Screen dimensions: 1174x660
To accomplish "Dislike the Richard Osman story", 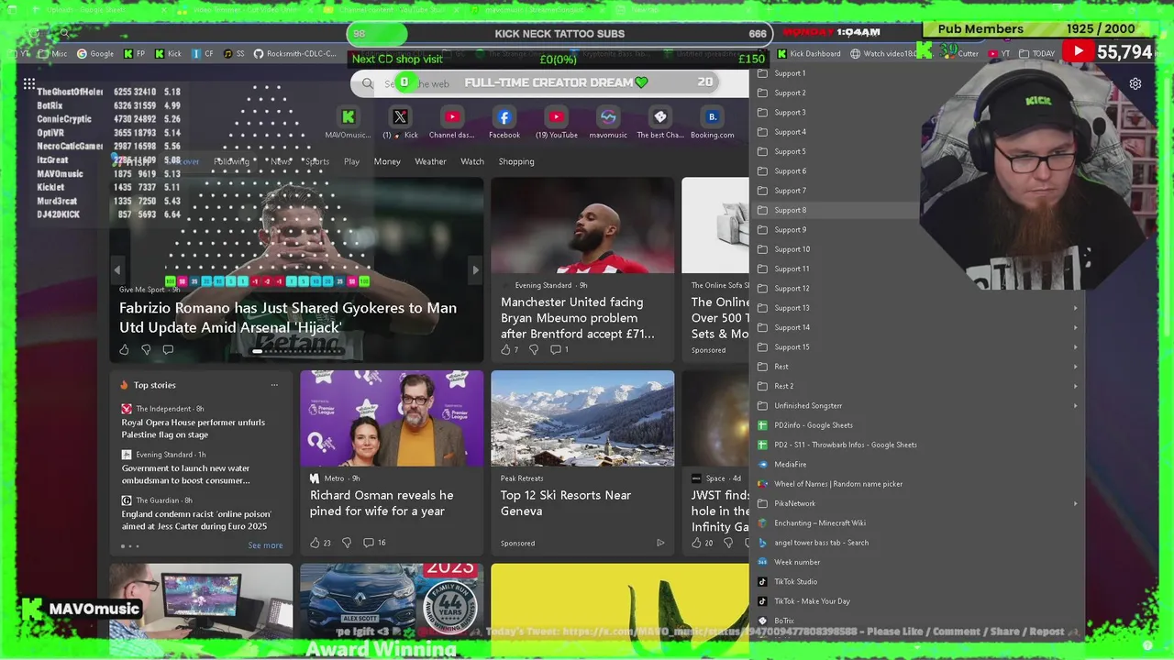I will 347,543.
